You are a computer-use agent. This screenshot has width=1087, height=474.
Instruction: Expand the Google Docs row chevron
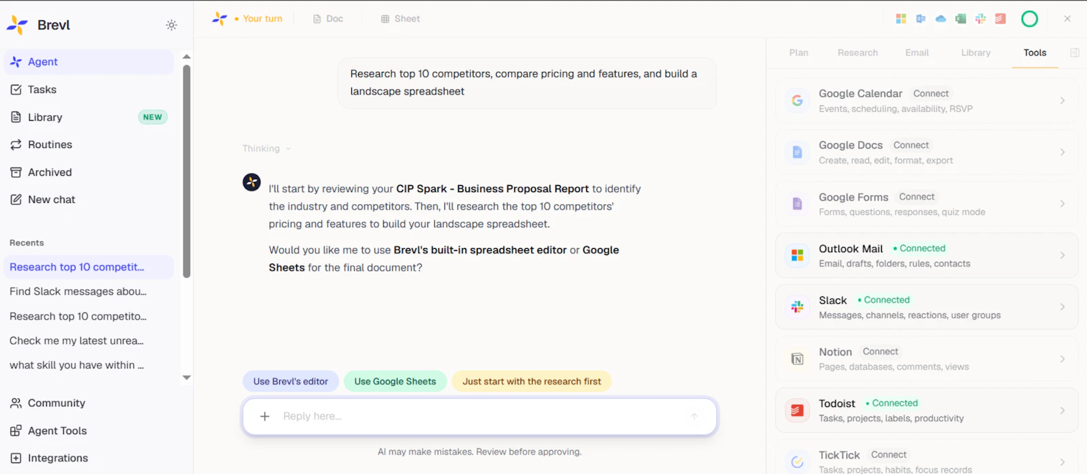(x=1062, y=152)
